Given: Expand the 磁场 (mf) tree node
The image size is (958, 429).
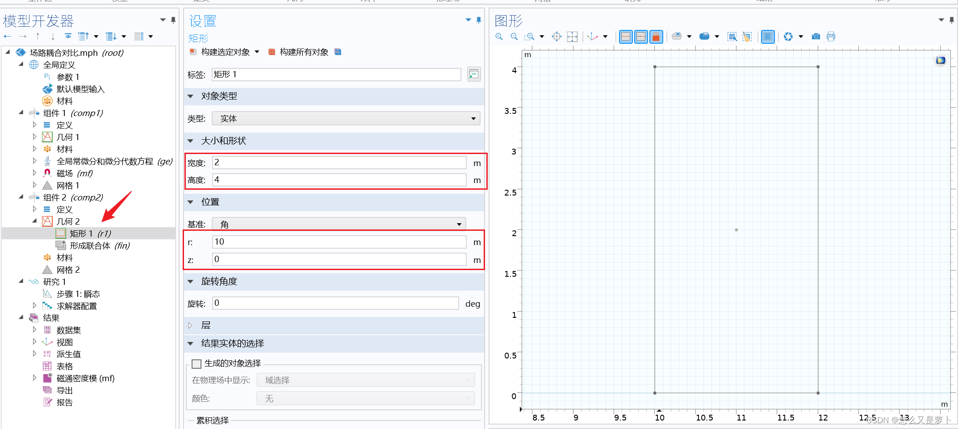Looking at the screenshot, I should pos(34,173).
